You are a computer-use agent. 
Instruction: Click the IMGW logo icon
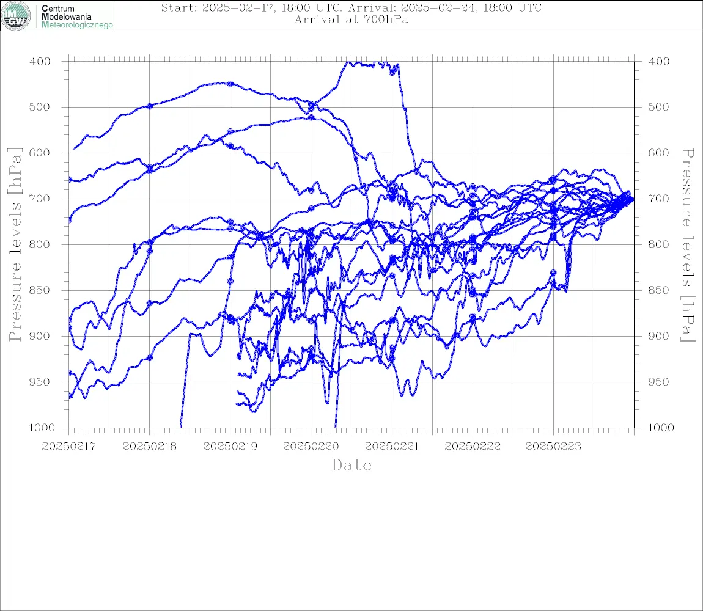(16, 16)
